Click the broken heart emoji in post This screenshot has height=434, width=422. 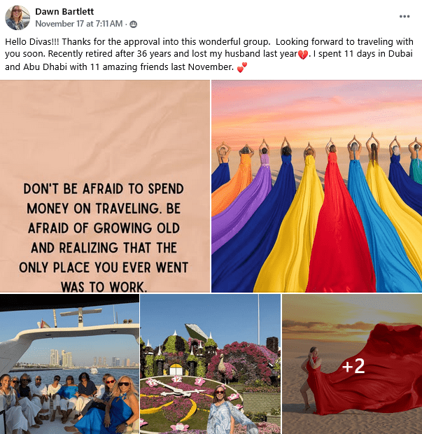[x=303, y=55]
